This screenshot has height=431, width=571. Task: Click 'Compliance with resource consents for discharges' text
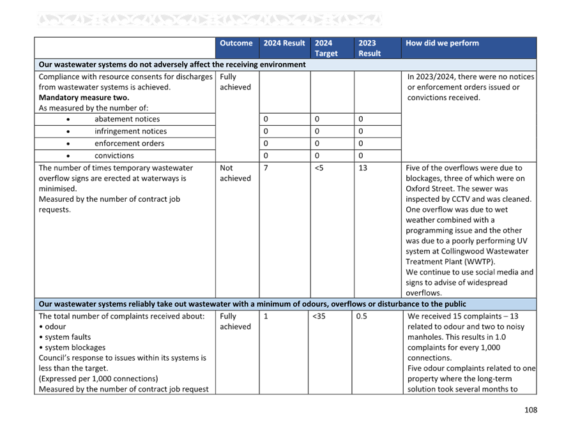(x=126, y=77)
